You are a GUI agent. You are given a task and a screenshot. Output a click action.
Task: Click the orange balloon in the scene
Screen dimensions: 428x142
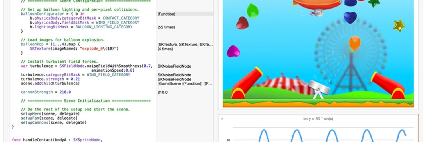coord(355,43)
